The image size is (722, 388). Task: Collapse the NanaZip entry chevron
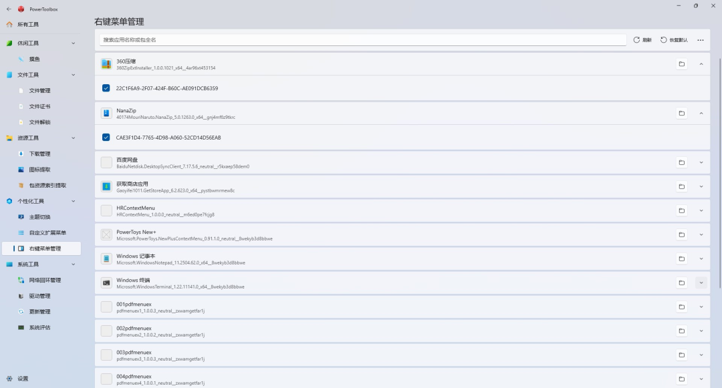click(x=701, y=113)
